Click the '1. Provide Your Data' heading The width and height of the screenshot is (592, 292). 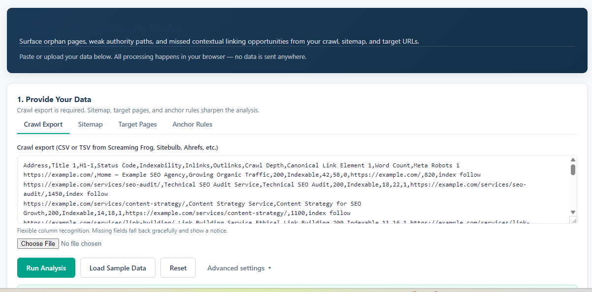coord(54,100)
